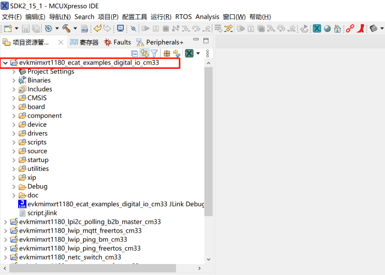This screenshot has width=385, height=275.
Task: Click the Collapse All icon in project explorer
Action: (x=135, y=53)
